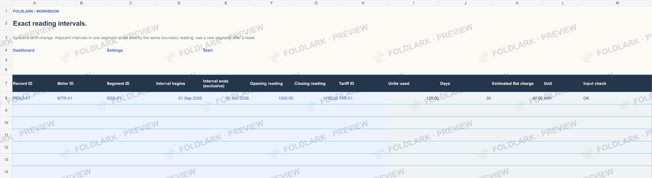Viewport: 652px width, 178px height.
Task: Click the Meter ID header cell
Action: (82, 84)
